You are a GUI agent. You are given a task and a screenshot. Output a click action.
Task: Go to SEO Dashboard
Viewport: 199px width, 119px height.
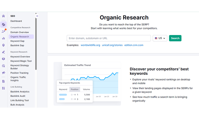pos(16,21)
